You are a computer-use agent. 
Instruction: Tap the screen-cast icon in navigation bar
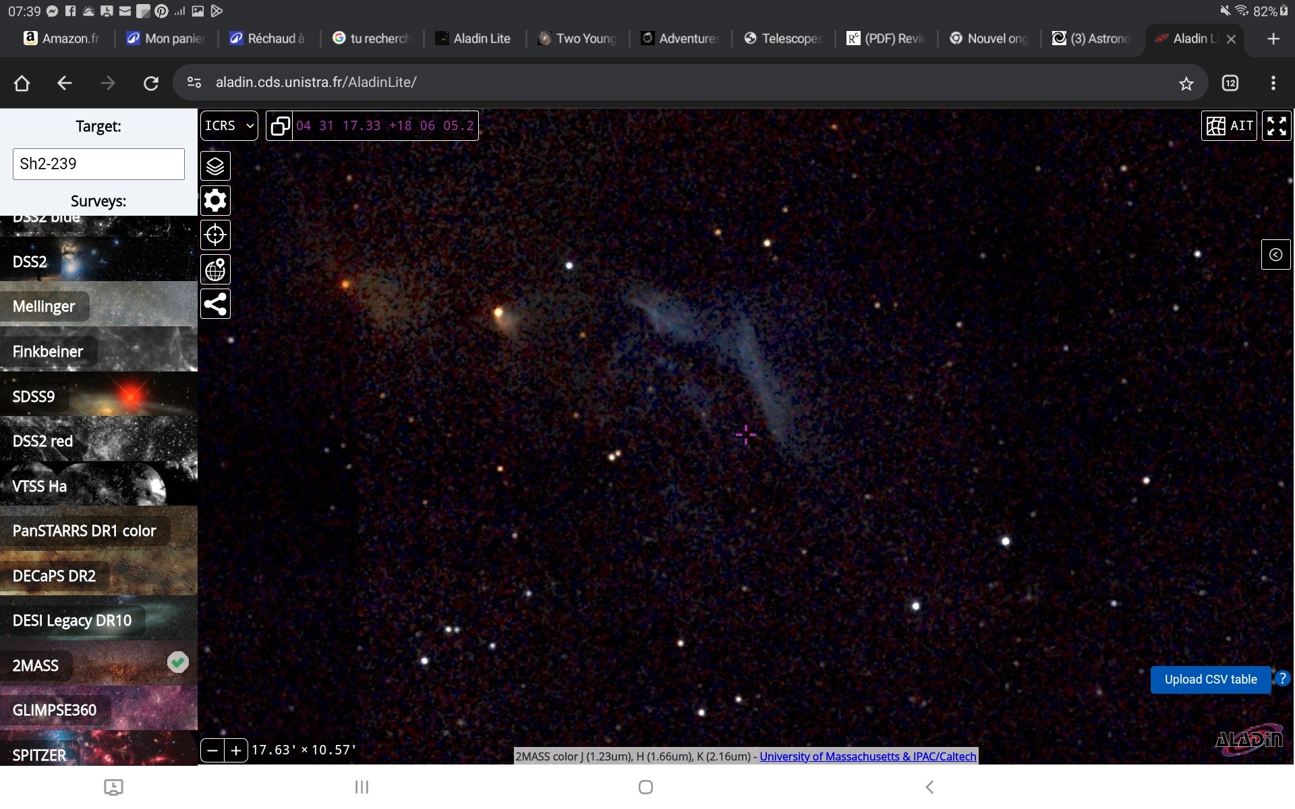point(113,787)
